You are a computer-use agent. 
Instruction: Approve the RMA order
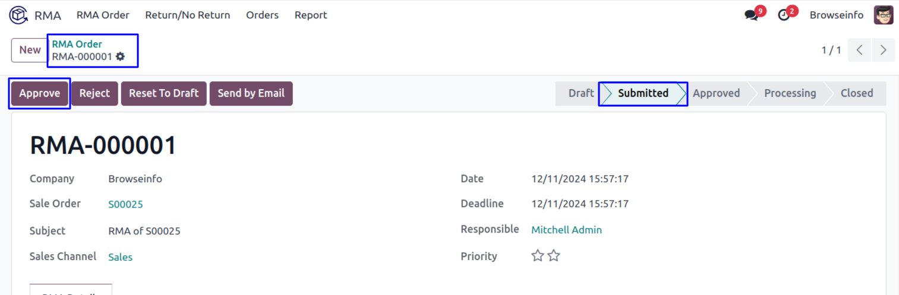(x=40, y=93)
